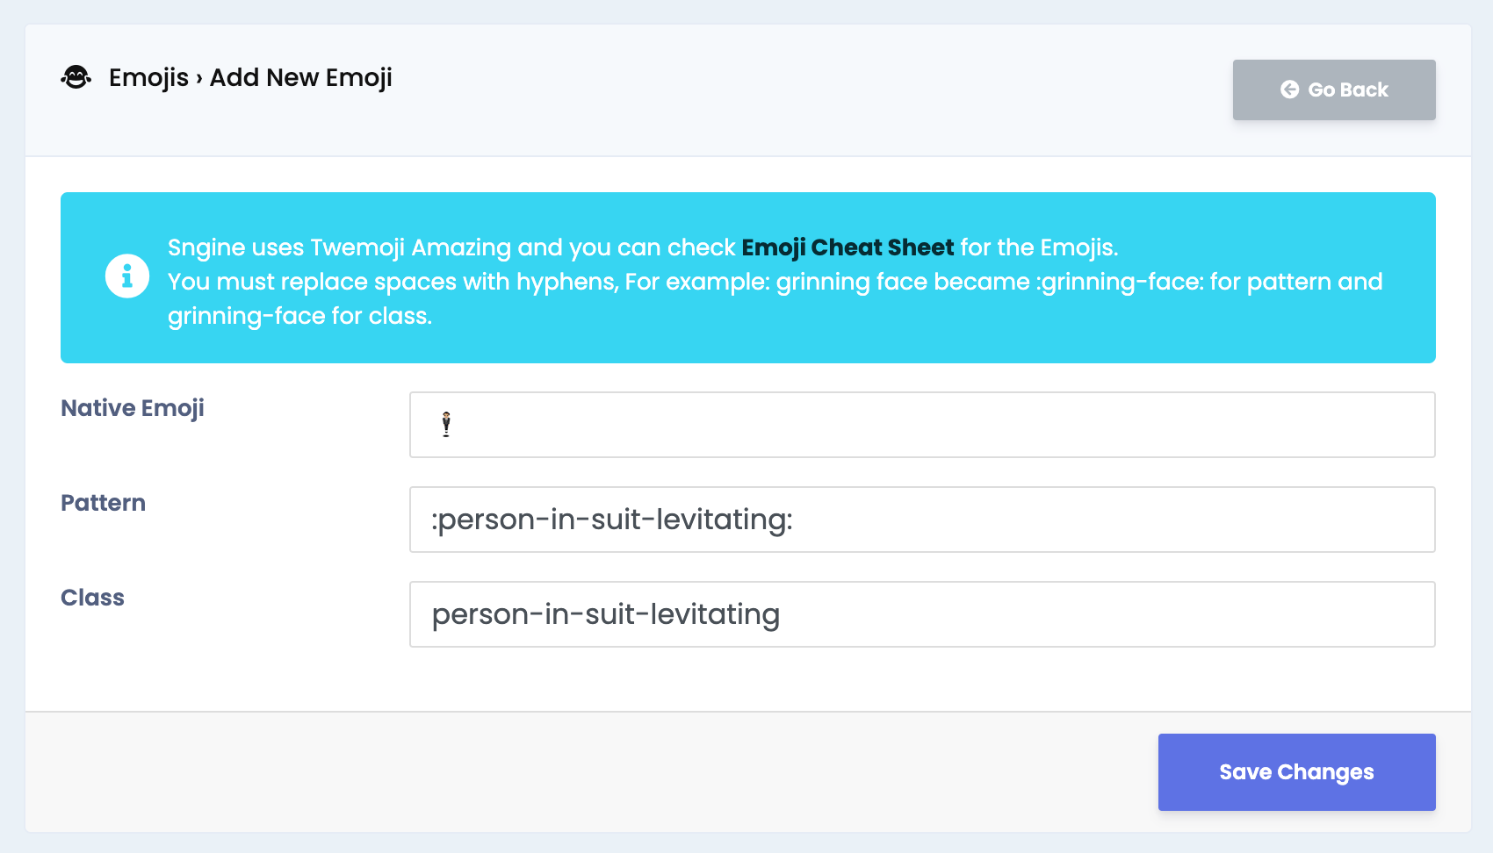Image resolution: width=1493 pixels, height=853 pixels.
Task: Click the person-in-suit-levitating emoji in Native Emoji field
Action: pos(446,424)
